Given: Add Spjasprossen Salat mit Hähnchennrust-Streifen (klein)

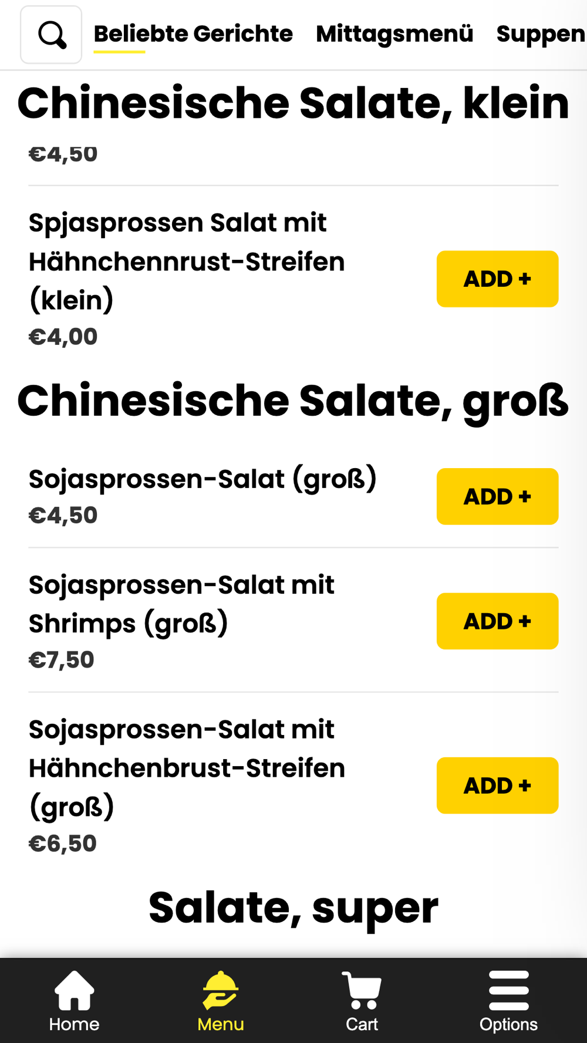Looking at the screenshot, I should pyautogui.click(x=497, y=279).
